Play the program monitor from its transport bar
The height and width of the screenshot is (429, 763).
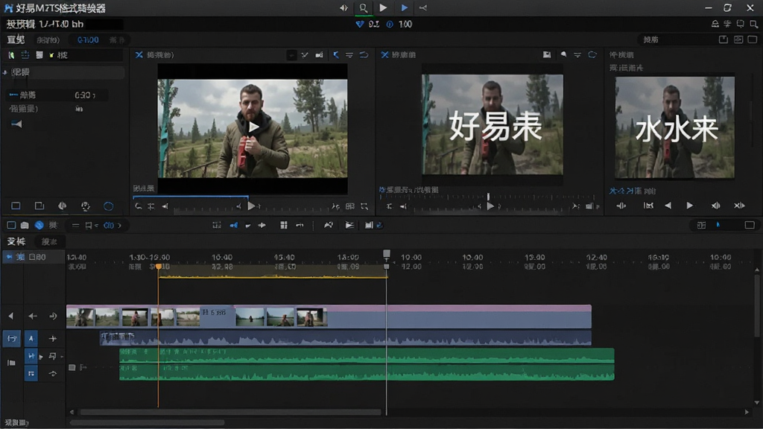(x=490, y=206)
